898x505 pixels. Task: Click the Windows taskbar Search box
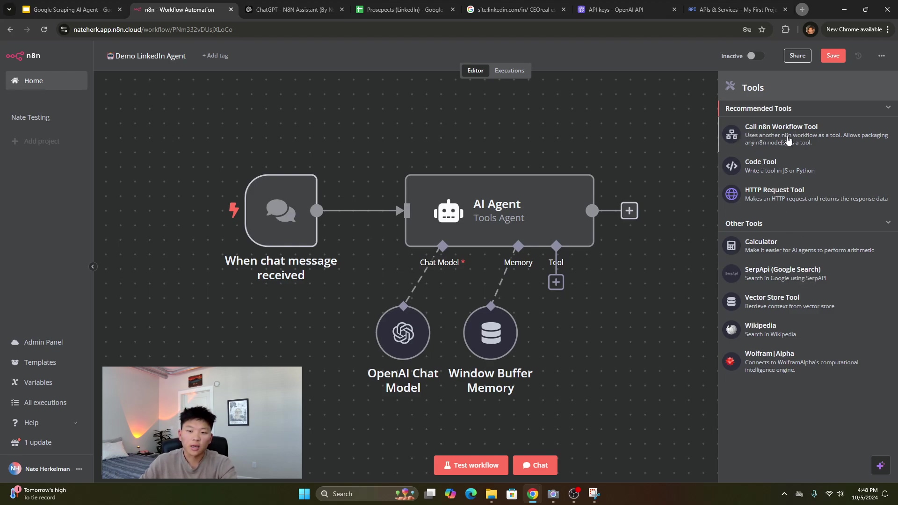click(x=367, y=494)
